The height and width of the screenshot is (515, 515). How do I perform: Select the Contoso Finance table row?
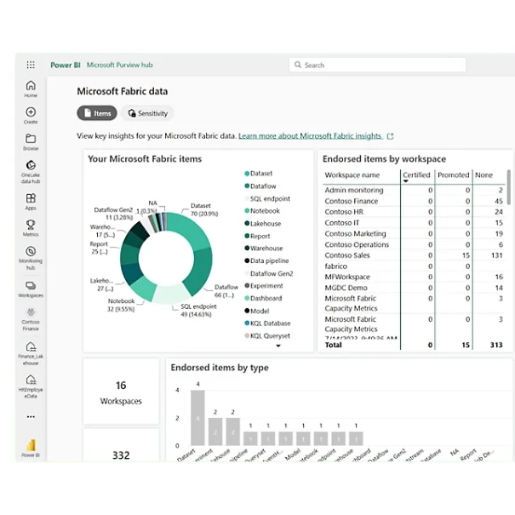[x=414, y=201]
